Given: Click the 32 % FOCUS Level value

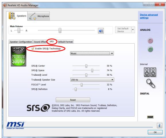Looking at the screenshot, I should [109, 85].
